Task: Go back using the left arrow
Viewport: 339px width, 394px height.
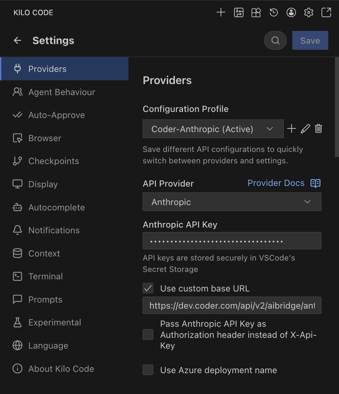Action: pos(17,40)
